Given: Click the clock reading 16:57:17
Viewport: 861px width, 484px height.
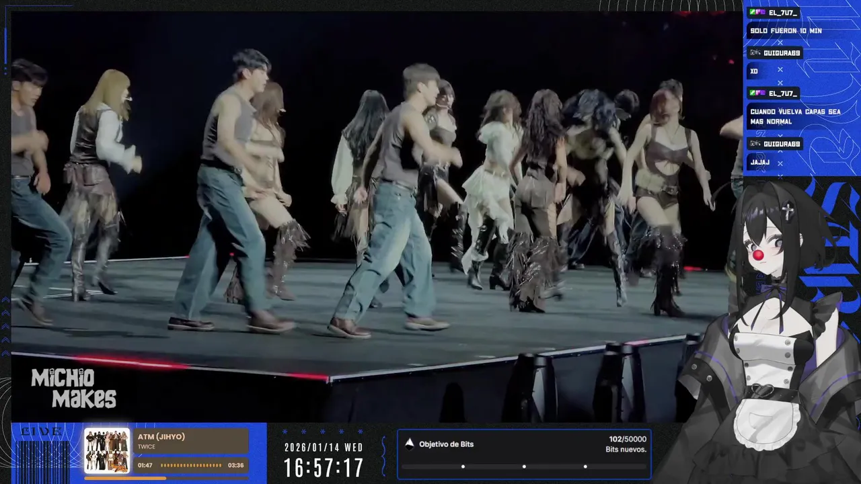Looking at the screenshot, I should click(x=324, y=468).
